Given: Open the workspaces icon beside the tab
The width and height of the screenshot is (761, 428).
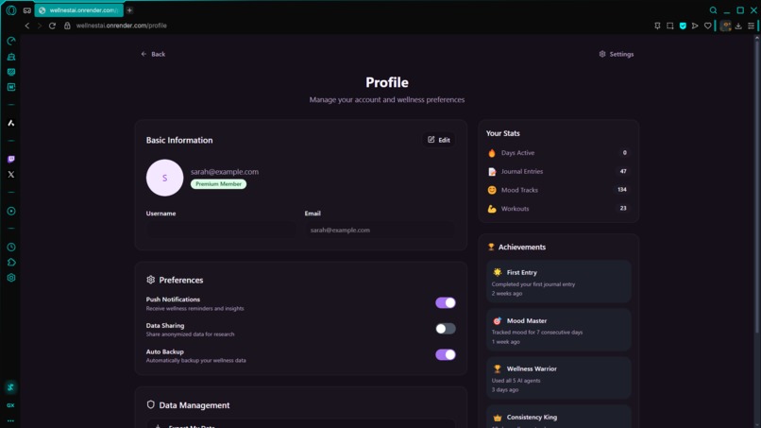Looking at the screenshot, I should pos(27,10).
